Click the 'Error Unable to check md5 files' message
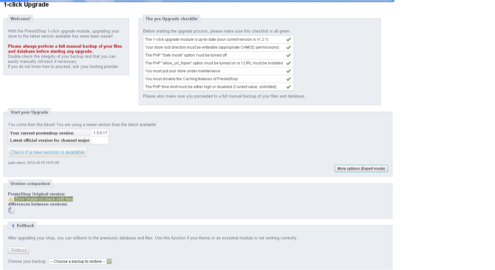The height and width of the screenshot is (270, 495). (44, 199)
